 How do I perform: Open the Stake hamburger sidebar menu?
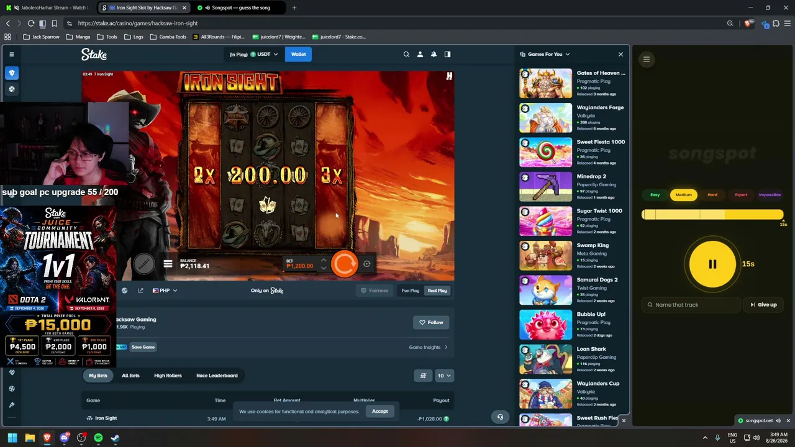(x=11, y=55)
